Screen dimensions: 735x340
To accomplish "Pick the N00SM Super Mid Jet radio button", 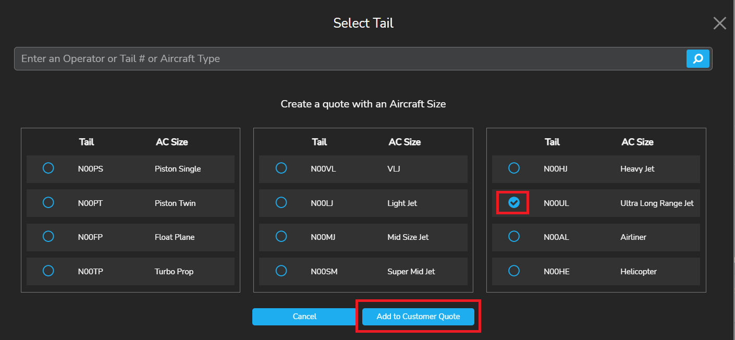I will point(281,271).
